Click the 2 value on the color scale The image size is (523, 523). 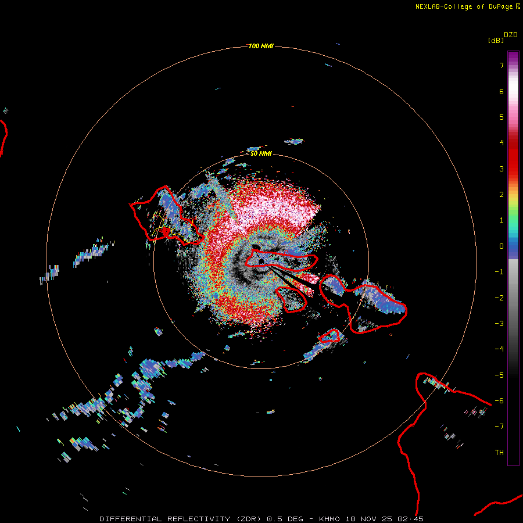(501, 195)
